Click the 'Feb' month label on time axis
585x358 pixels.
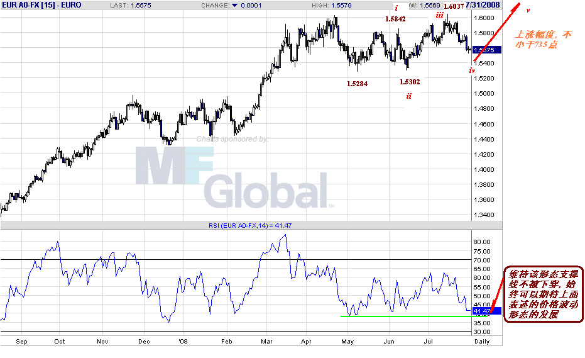tap(226, 342)
